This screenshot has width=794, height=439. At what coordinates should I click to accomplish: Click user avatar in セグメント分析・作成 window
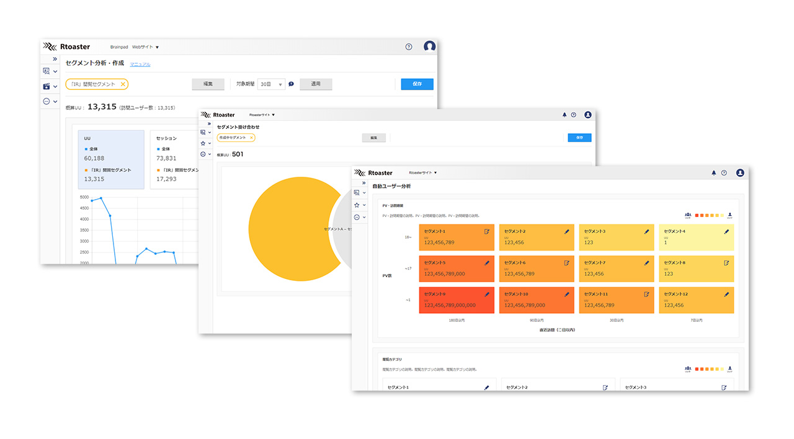[429, 47]
